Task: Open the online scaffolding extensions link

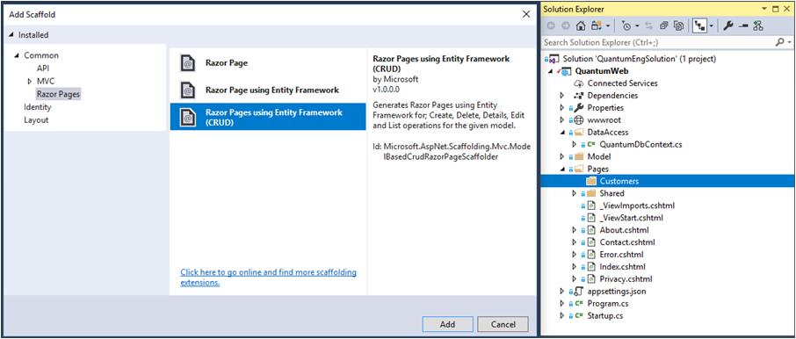Action: [269, 278]
